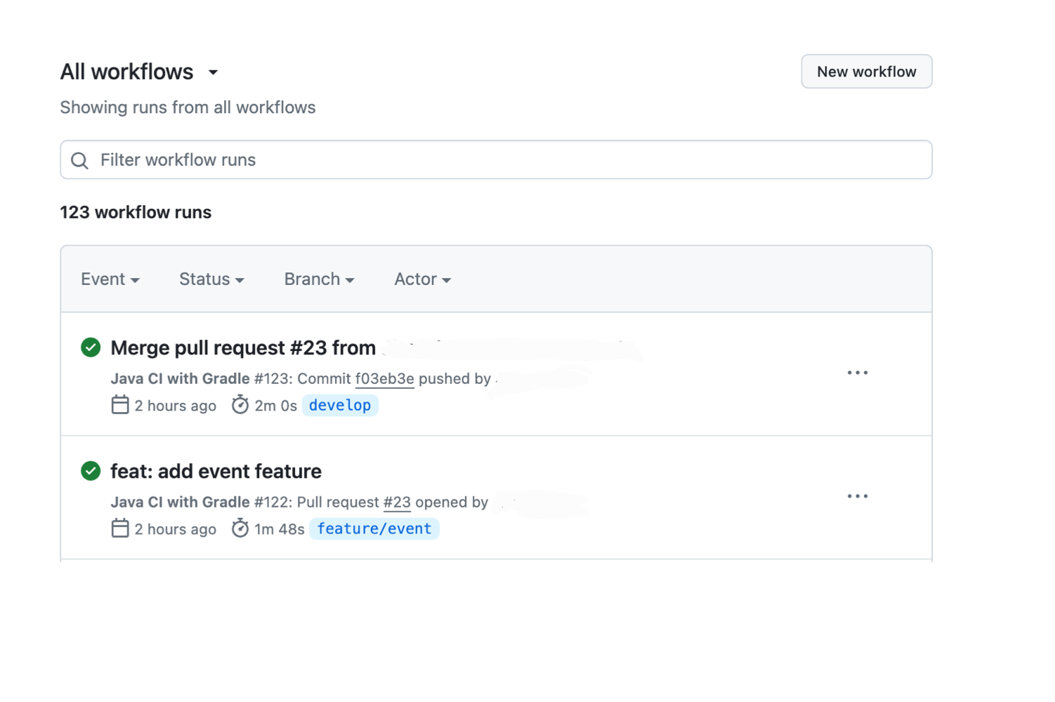Click the green success icon for Merge pull request
This screenshot has height=702, width=1055.
coord(91,347)
